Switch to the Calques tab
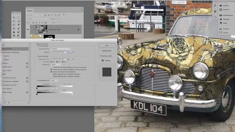The height and width of the screenshot is (132, 235). (x=29, y=11)
